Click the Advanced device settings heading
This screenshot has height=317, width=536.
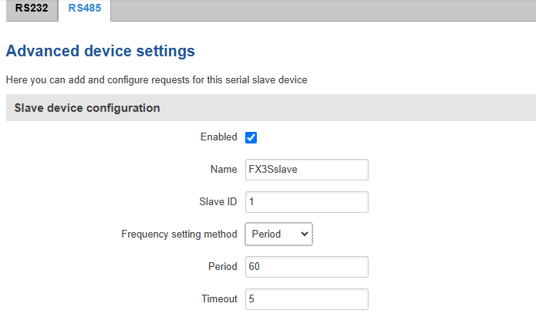click(x=100, y=51)
